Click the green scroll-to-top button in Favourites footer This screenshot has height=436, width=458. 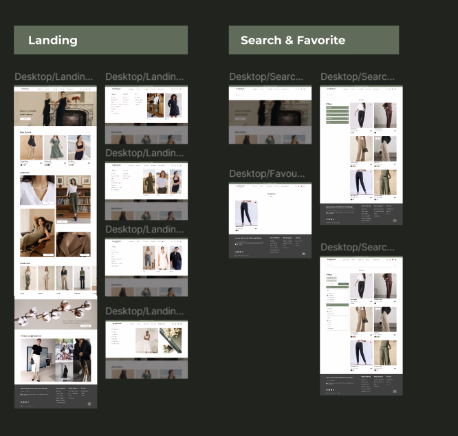pos(303,254)
